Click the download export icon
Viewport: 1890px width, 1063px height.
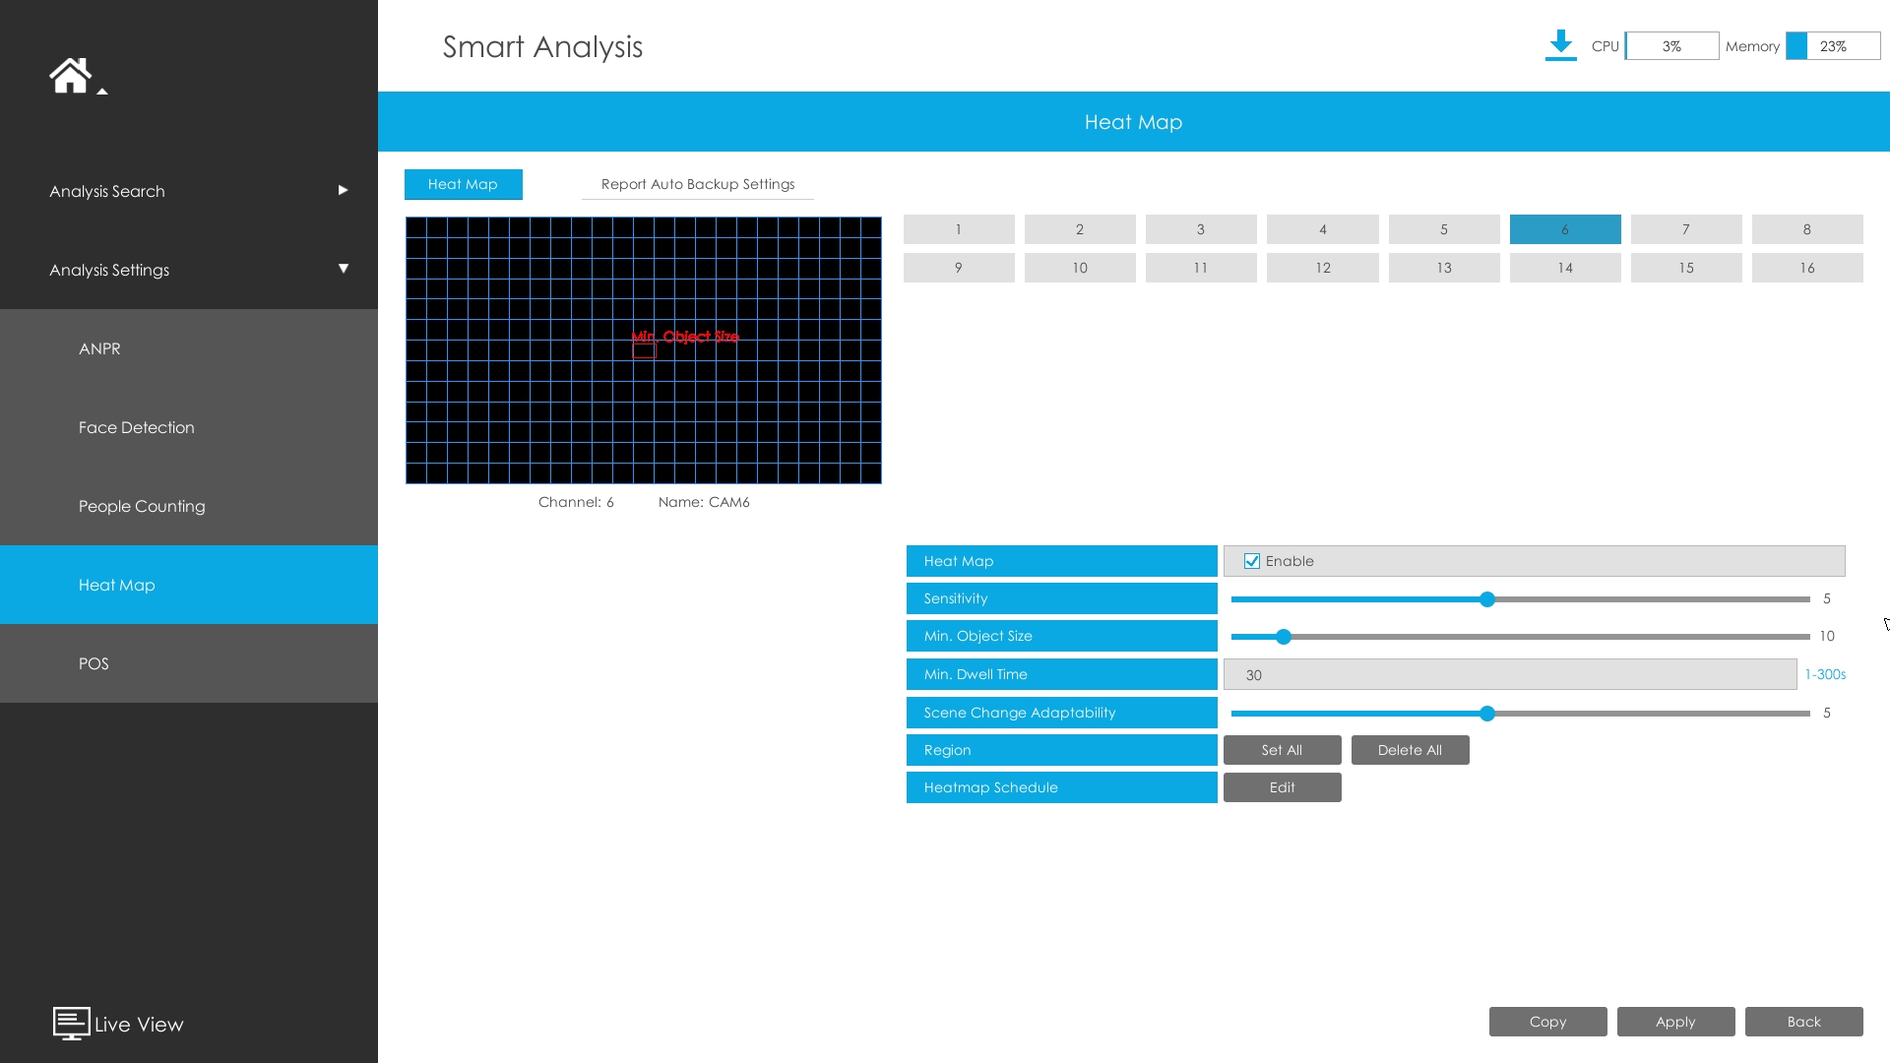coord(1560,45)
